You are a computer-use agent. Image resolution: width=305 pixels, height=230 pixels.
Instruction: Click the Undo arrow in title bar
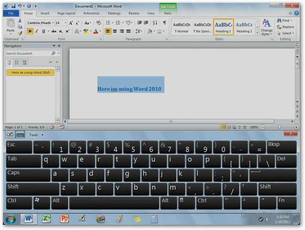(x=20, y=6)
